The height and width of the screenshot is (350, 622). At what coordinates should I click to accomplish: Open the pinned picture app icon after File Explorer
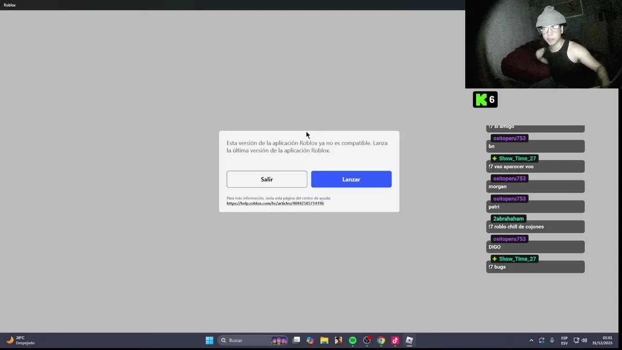click(338, 340)
